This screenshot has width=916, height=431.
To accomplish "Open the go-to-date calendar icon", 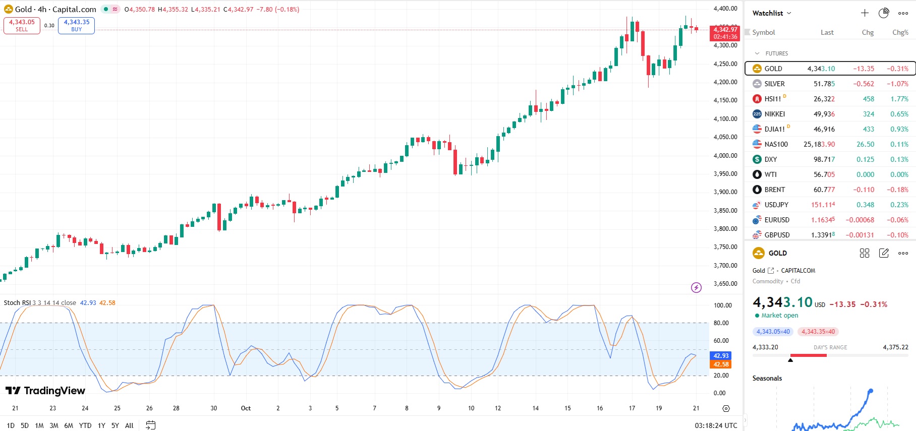I will (x=150, y=425).
